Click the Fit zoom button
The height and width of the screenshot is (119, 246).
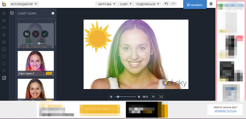(x=153, y=97)
